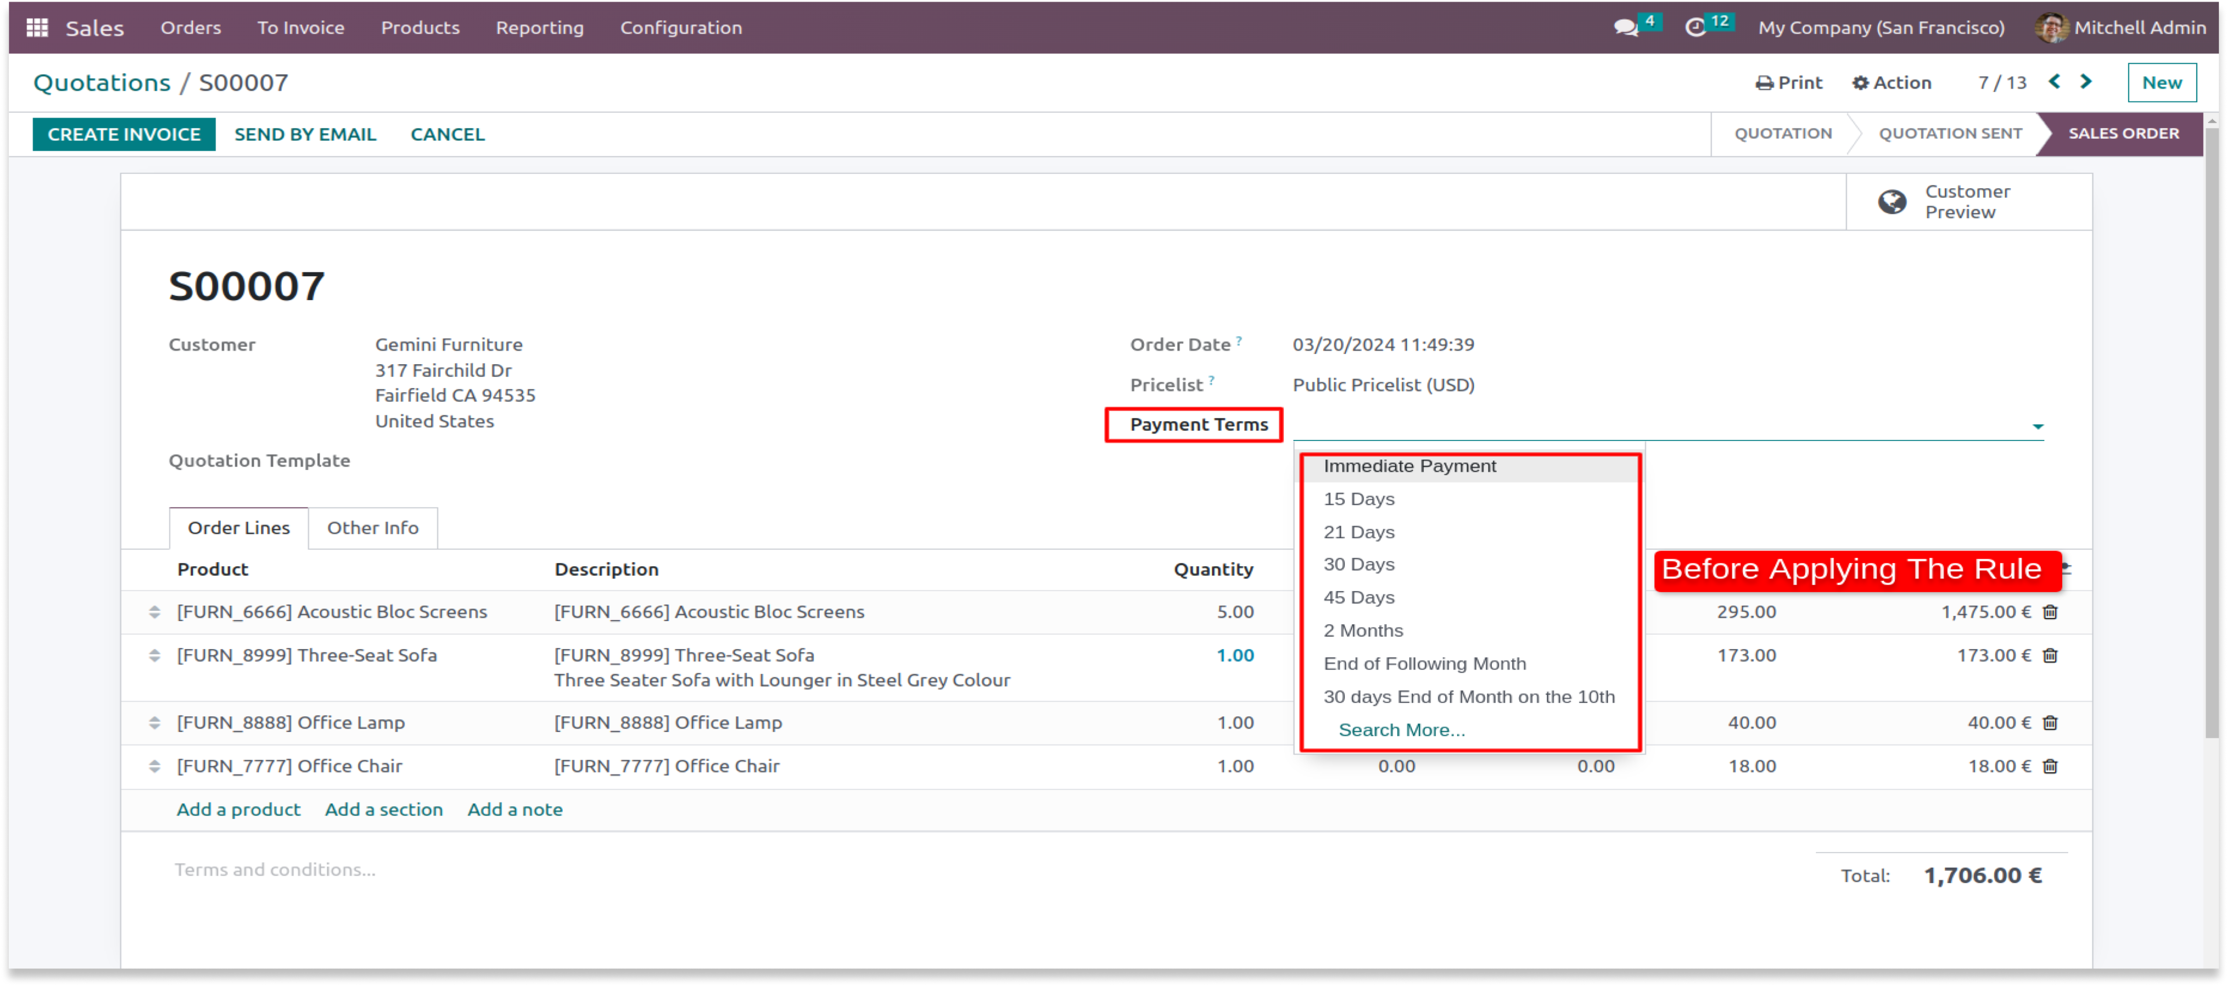The width and height of the screenshot is (2228, 986).
Task: Click Search More in payment terms list
Action: click(1401, 730)
